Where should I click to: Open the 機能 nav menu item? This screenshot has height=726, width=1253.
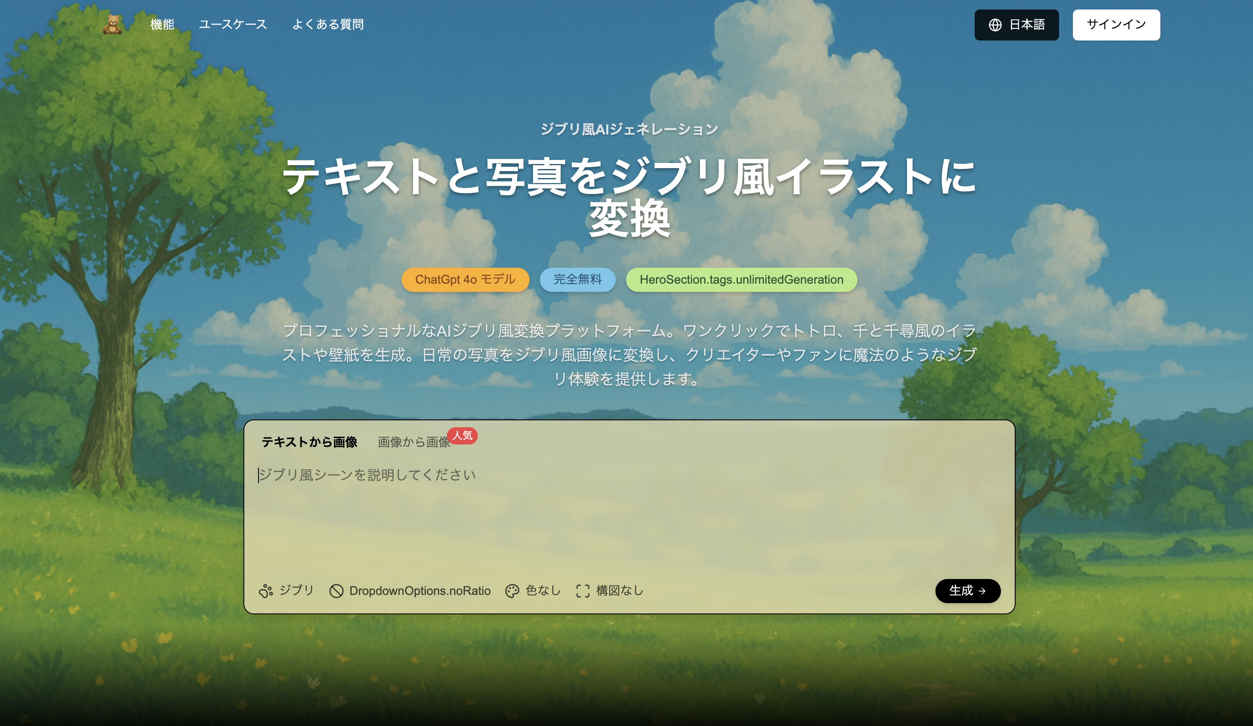point(162,25)
